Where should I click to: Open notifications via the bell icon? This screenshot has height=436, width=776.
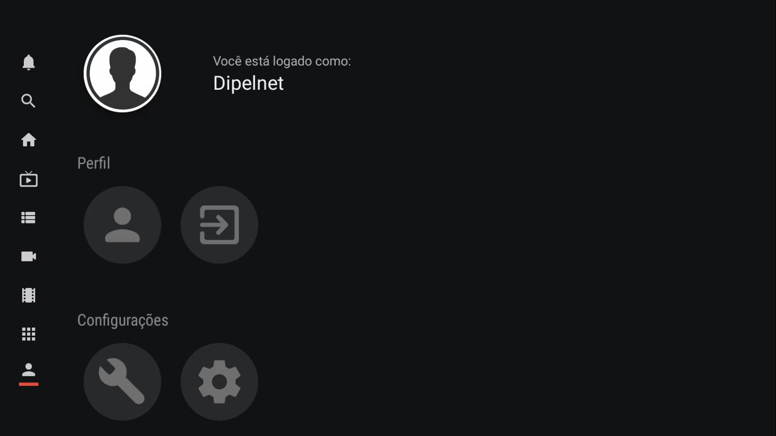tap(28, 63)
